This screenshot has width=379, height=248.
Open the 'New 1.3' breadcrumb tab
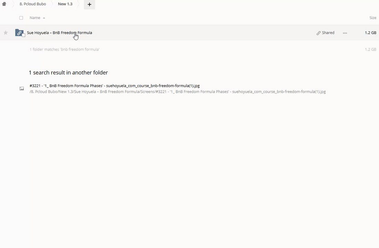pyautogui.click(x=65, y=4)
